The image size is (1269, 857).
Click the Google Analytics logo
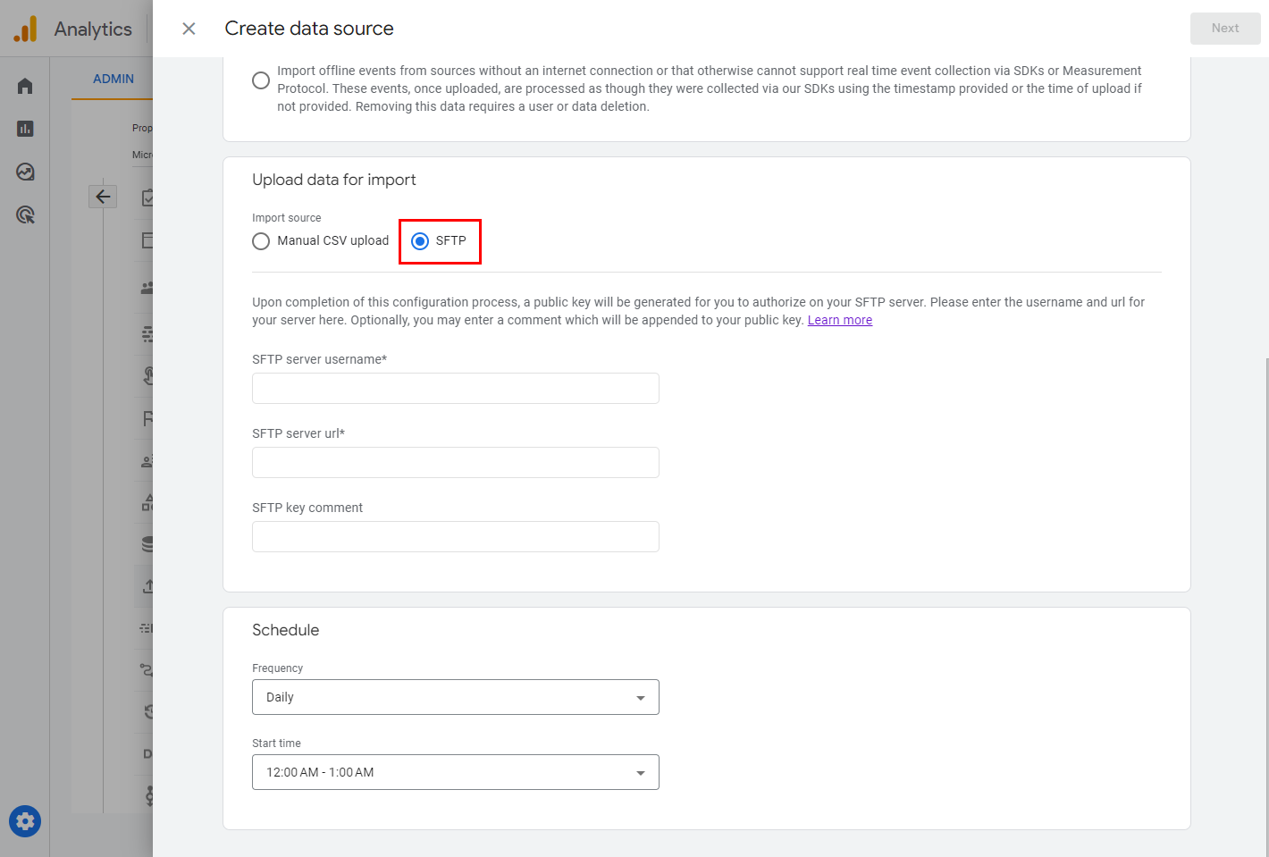[x=26, y=29]
